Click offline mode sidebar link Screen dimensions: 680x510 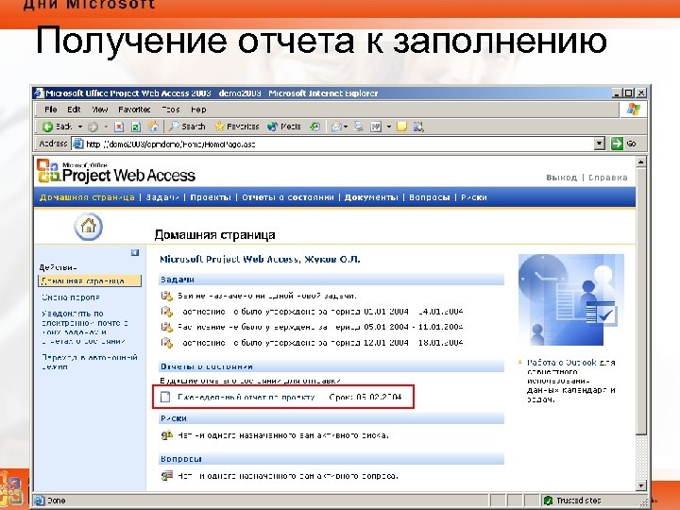[x=90, y=362]
